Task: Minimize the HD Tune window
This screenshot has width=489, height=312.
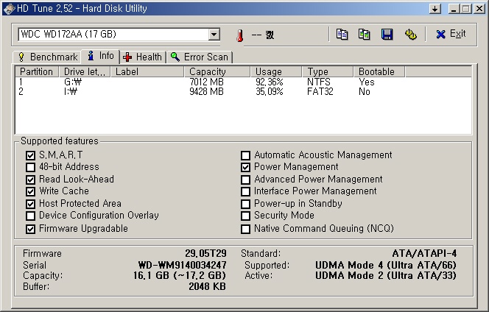Action: click(454, 9)
